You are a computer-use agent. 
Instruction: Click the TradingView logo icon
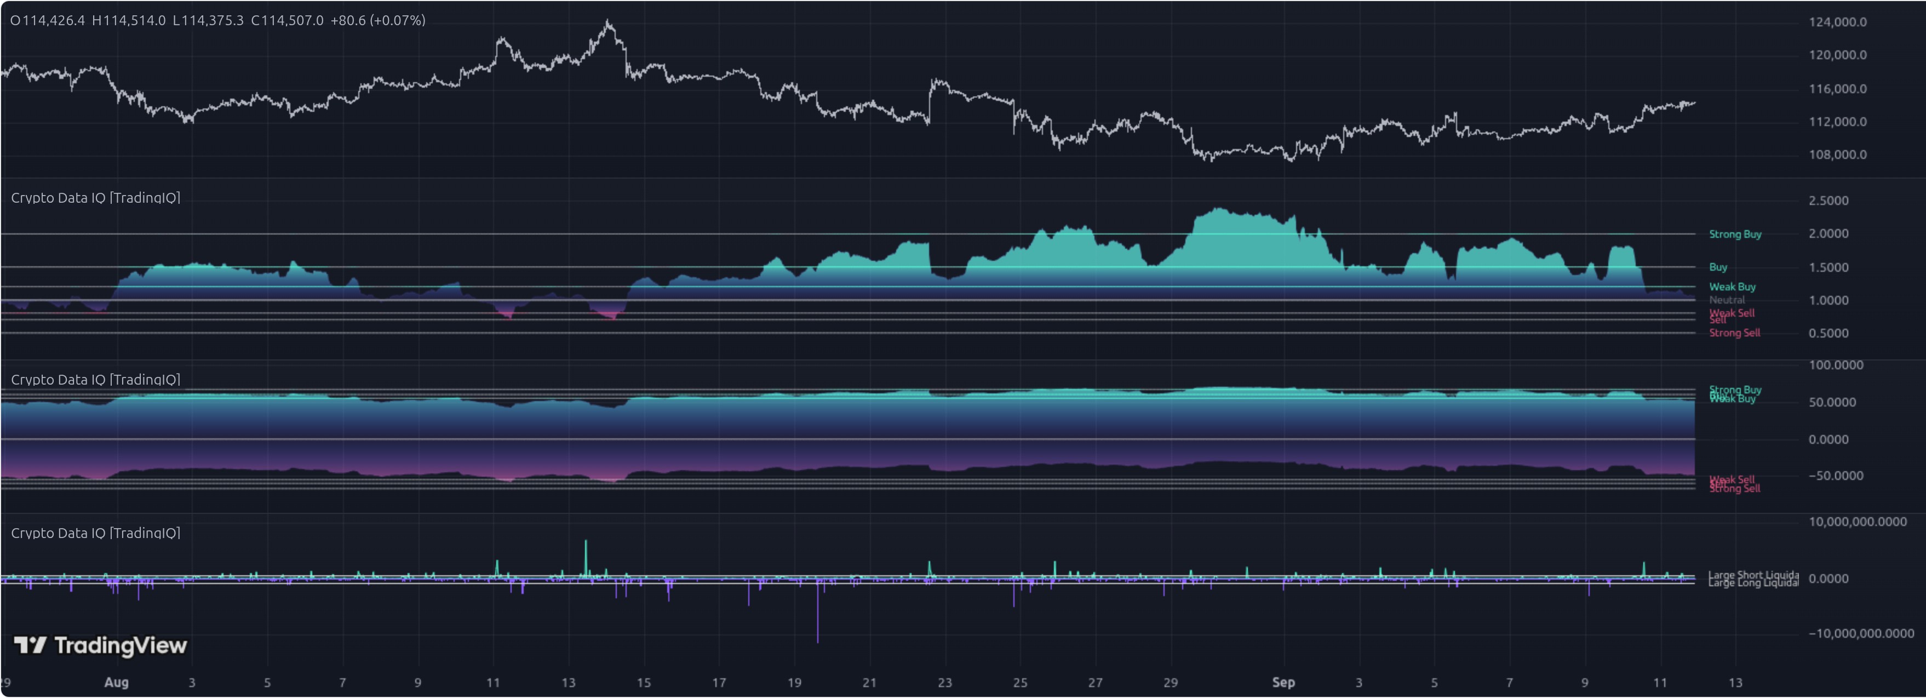pos(30,645)
